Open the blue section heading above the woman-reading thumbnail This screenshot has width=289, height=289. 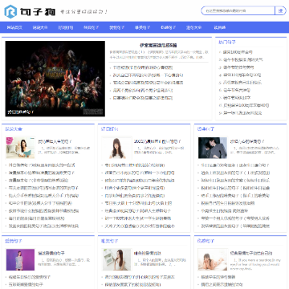[14, 129]
